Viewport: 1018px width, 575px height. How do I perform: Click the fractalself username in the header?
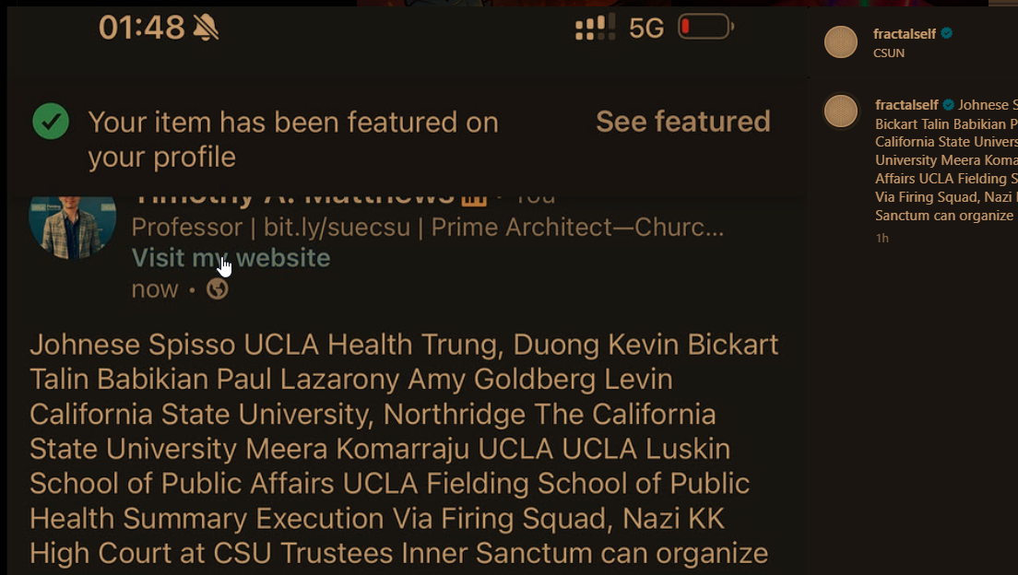pos(905,34)
